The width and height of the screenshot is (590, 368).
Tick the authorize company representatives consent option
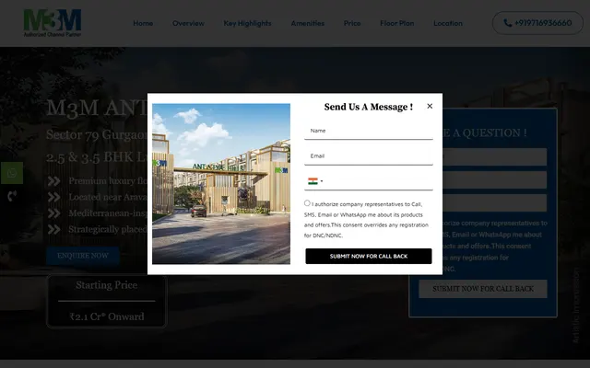[307, 203]
